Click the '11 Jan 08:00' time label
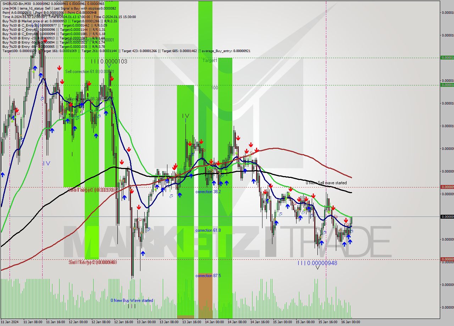The width and height of the screenshot is (454, 326). coord(33,322)
